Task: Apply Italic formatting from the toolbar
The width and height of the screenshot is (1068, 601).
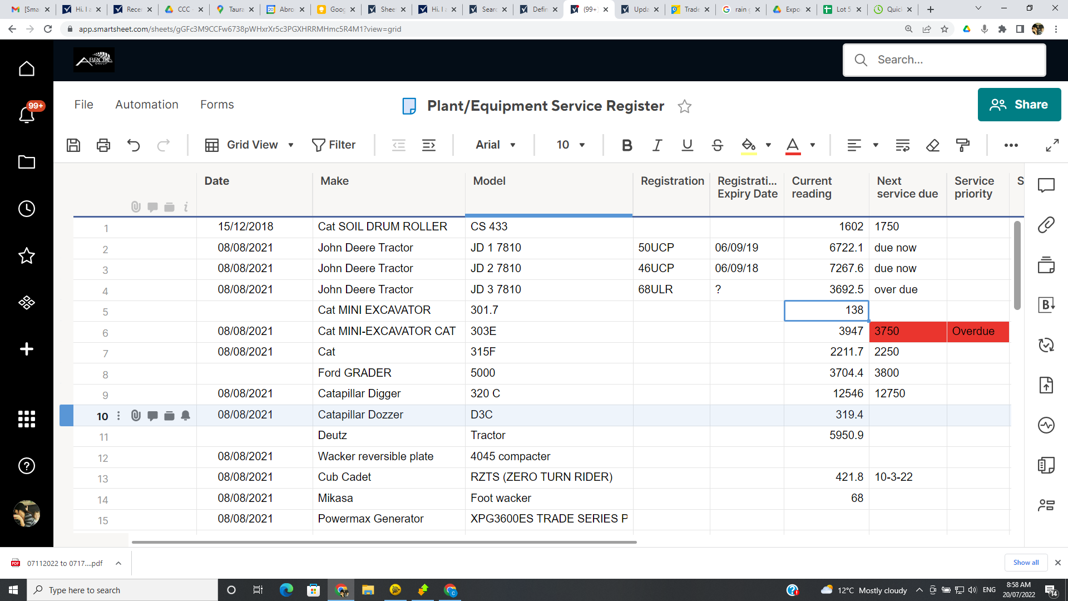Action: pos(657,145)
